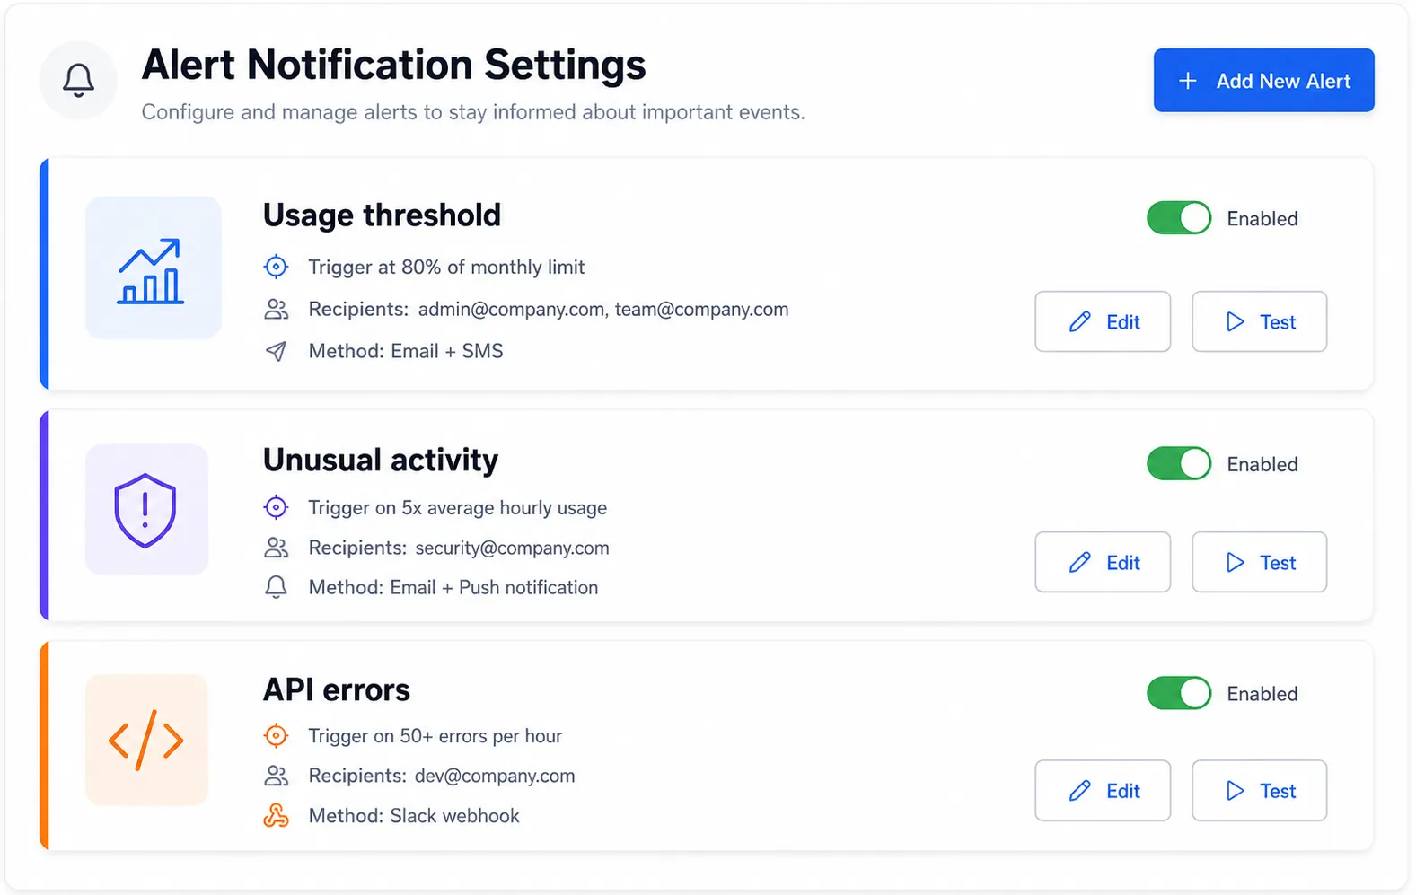Click the Slack webhook icon in API errors
Screen dimensions: 1416x895
[x=276, y=815]
